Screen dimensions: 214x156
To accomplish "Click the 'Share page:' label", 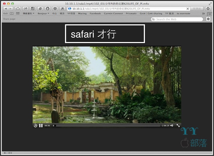I will [9, 19].
